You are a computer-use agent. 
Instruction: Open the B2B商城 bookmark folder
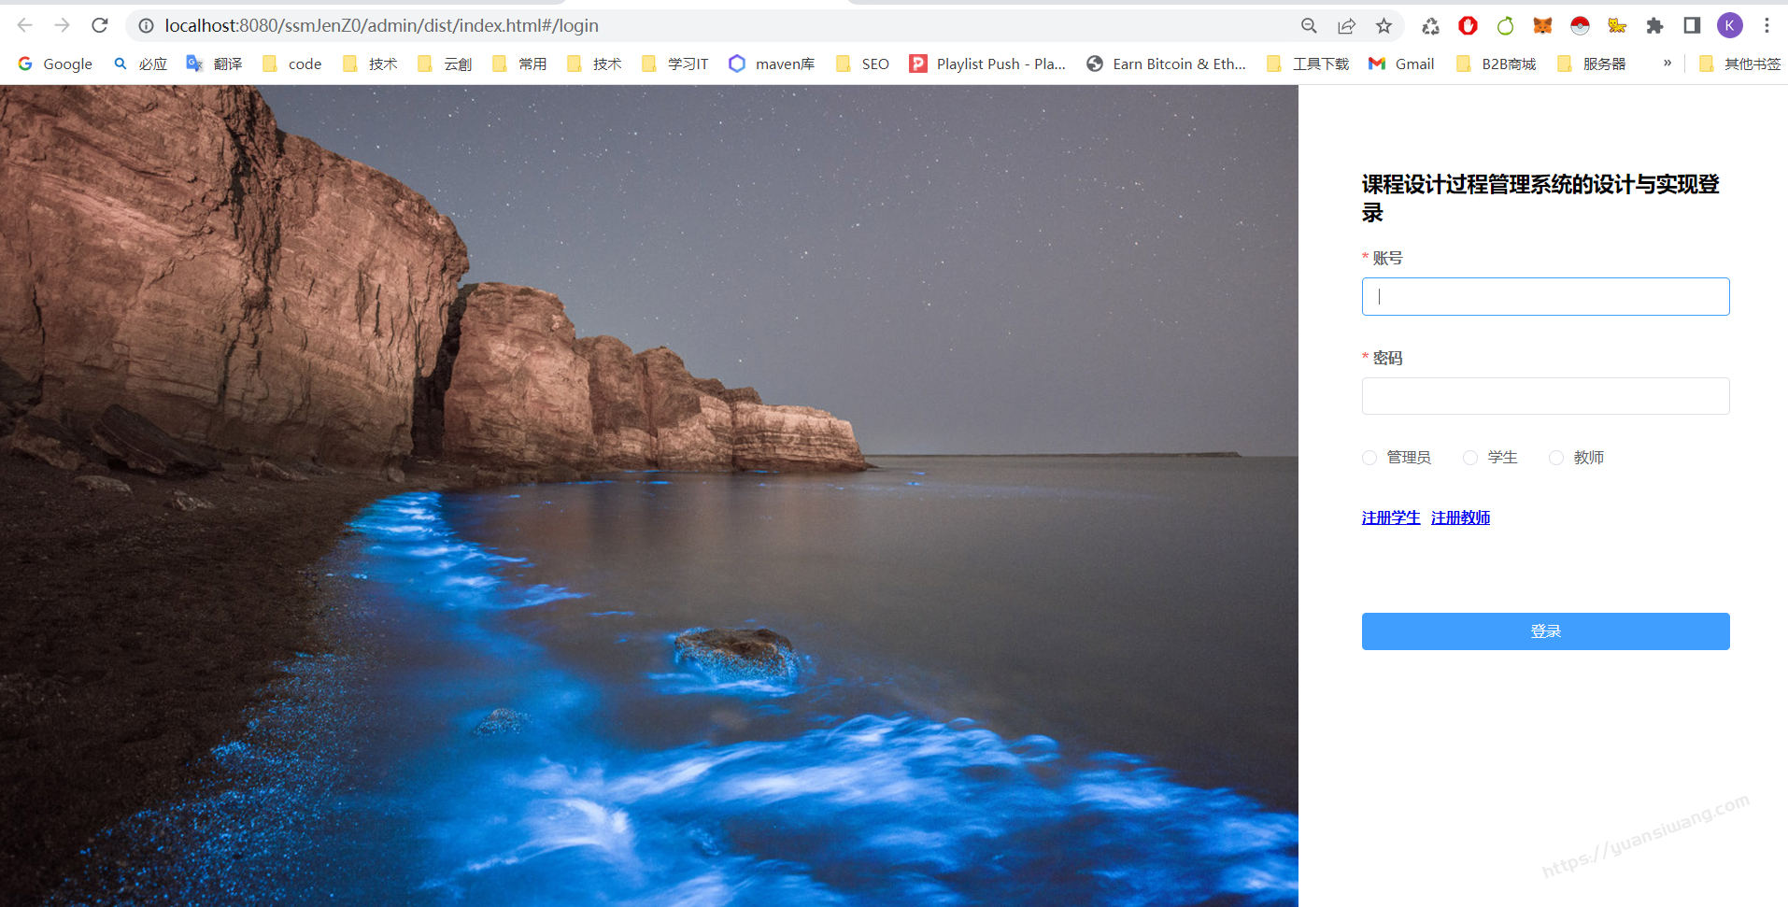pyautogui.click(x=1497, y=64)
